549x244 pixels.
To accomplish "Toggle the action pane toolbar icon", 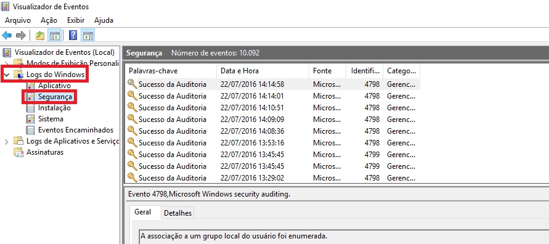I will point(87,35).
